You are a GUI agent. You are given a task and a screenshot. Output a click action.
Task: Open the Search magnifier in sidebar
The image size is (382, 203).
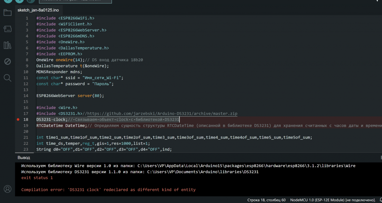coord(7,77)
